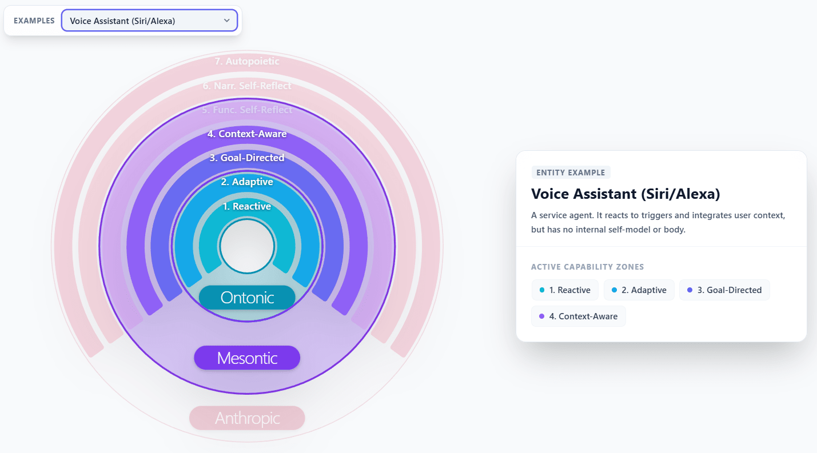Click the 3. Goal-Directed capability chip

(x=724, y=290)
